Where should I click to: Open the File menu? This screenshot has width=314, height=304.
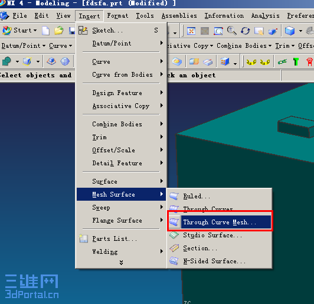click(19, 15)
